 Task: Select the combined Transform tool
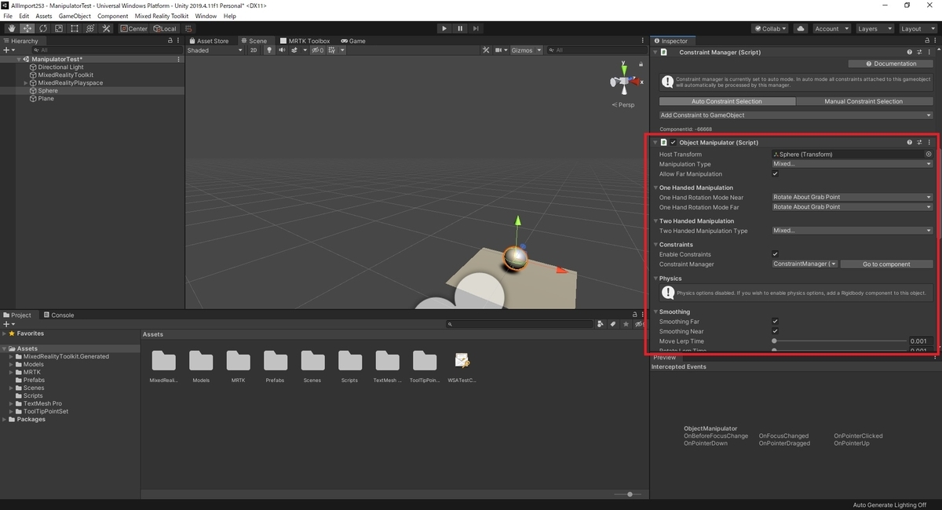pos(90,28)
